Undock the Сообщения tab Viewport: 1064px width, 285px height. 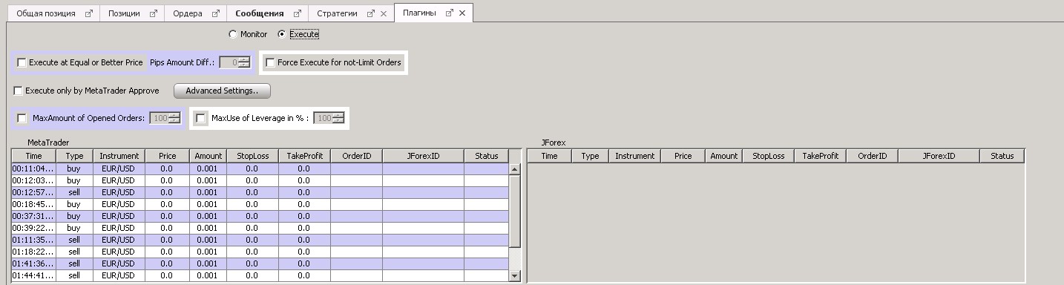(x=297, y=13)
